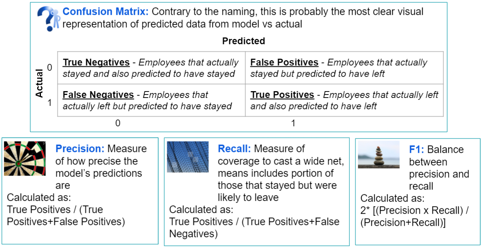Click the Predicted axis 0 label below the table
The image size is (482, 247).
coord(118,123)
